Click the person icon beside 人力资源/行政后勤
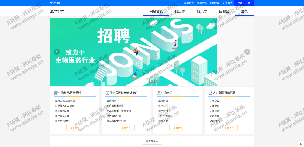 tap(211, 93)
